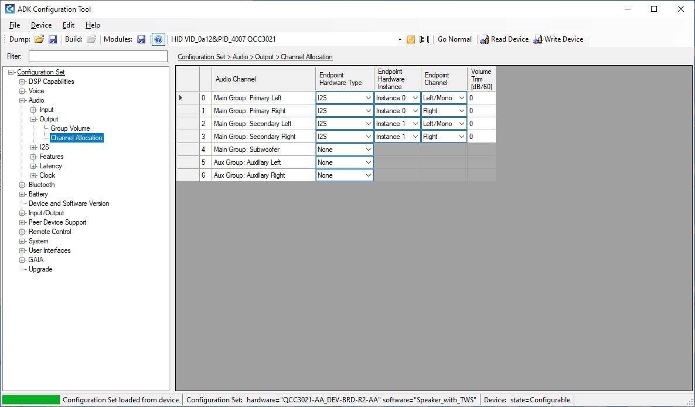695x407 pixels.
Task: Open Endpoint Channel dropdown for Primary Left
Action: [x=462, y=98]
